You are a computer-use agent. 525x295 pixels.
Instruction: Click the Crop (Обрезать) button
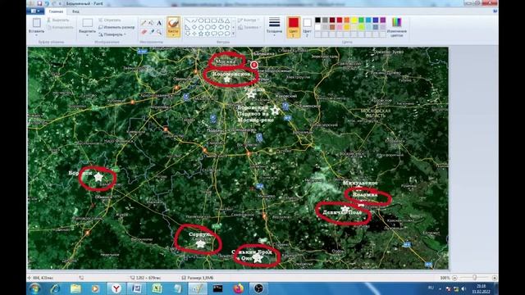click(110, 20)
